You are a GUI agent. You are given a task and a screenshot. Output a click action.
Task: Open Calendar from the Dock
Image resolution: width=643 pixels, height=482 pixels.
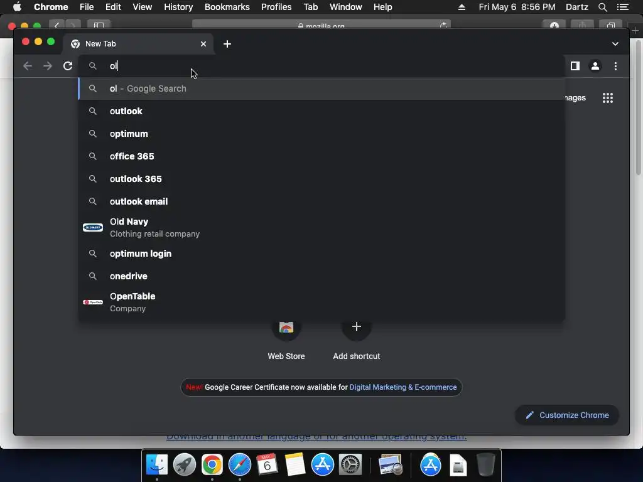pyautogui.click(x=267, y=464)
